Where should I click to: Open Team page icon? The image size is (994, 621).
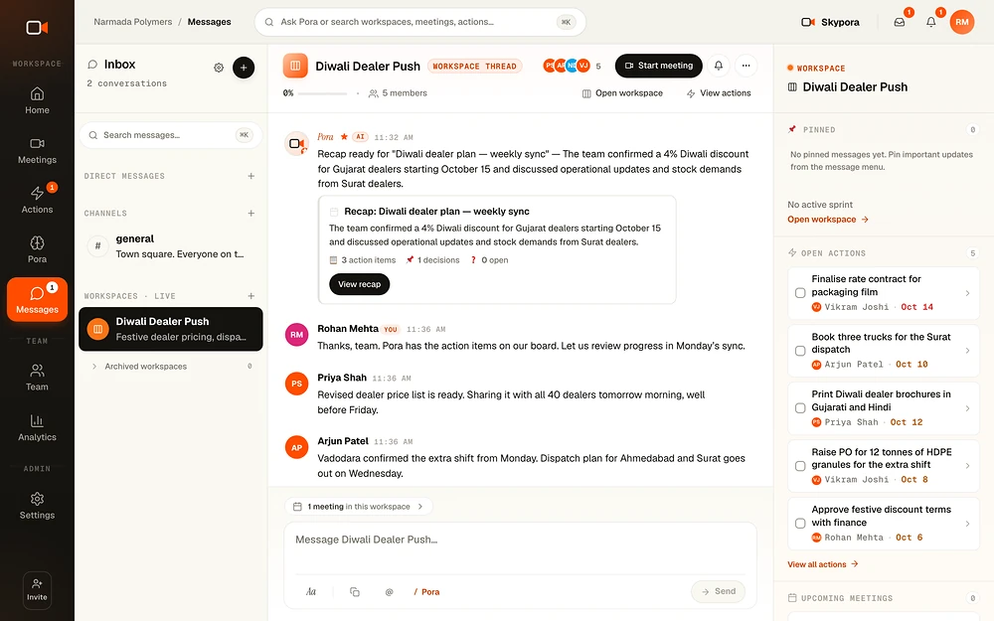pos(37,370)
